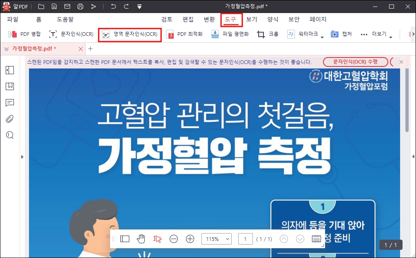The width and height of the screenshot is (416, 258).
Task: Open the thumbnails panel sidebar icon
Action: coord(10,70)
